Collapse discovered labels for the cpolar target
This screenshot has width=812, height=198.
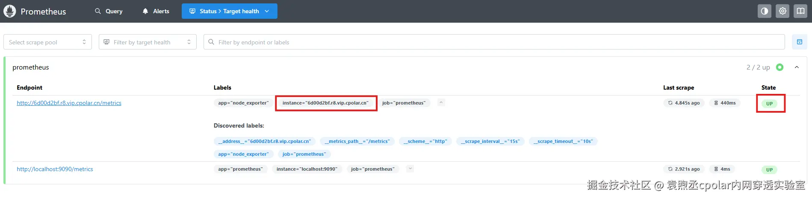click(441, 102)
